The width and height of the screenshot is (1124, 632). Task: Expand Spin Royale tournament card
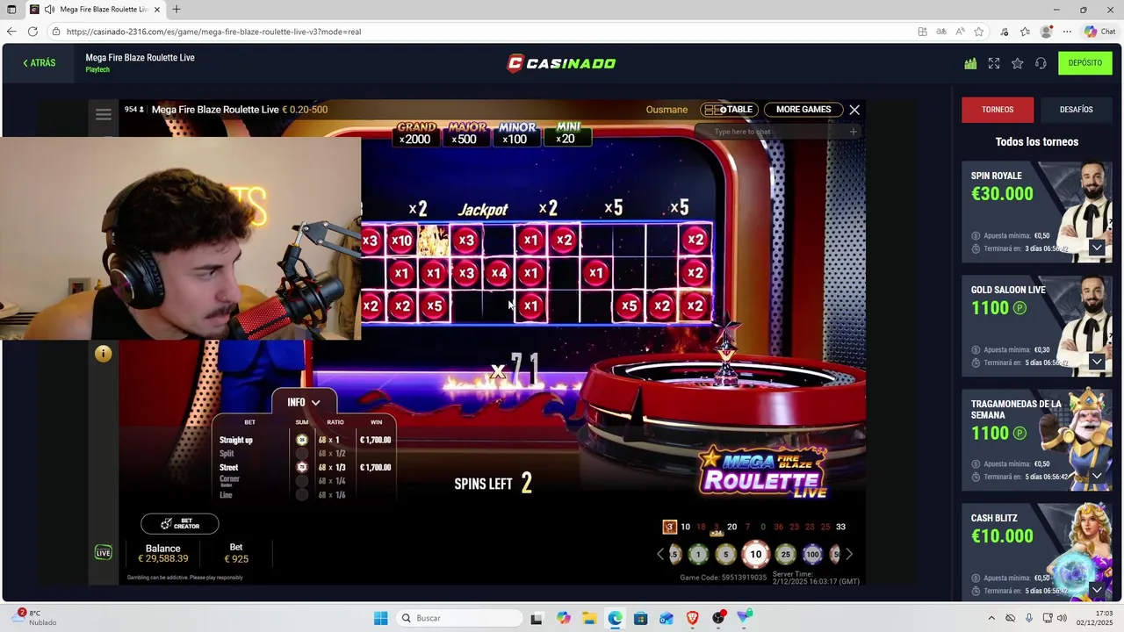[1097, 248]
